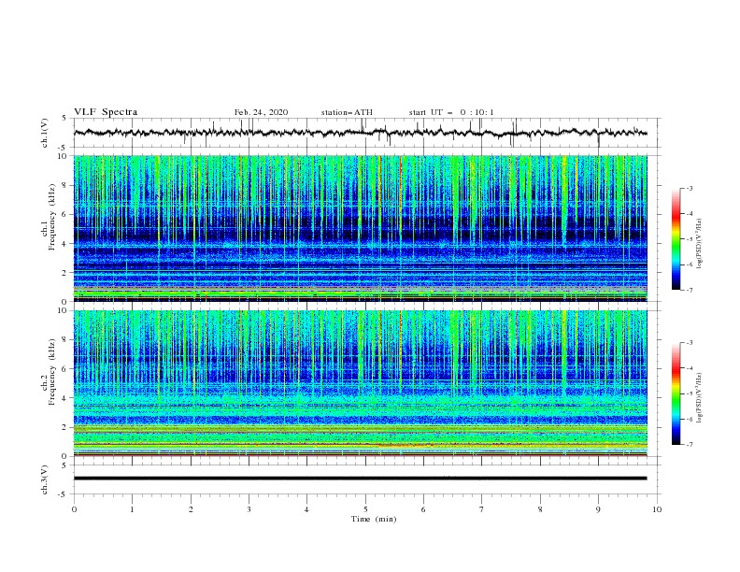Click the ch.1 waveform trace plot
The width and height of the screenshot is (740, 572).
tap(361, 133)
